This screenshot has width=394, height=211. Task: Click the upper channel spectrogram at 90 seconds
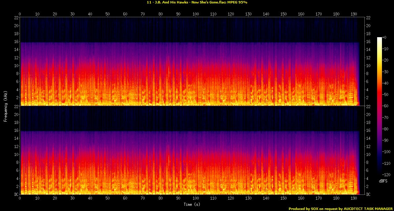[178, 69]
